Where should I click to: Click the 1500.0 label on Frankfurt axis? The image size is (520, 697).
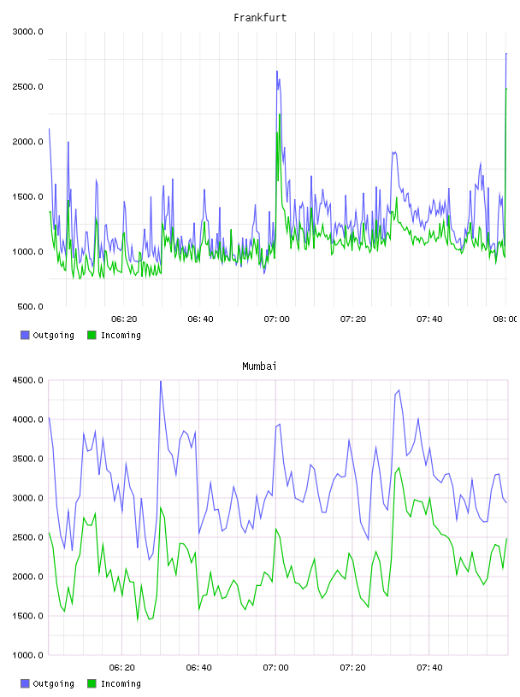[x=27, y=197]
